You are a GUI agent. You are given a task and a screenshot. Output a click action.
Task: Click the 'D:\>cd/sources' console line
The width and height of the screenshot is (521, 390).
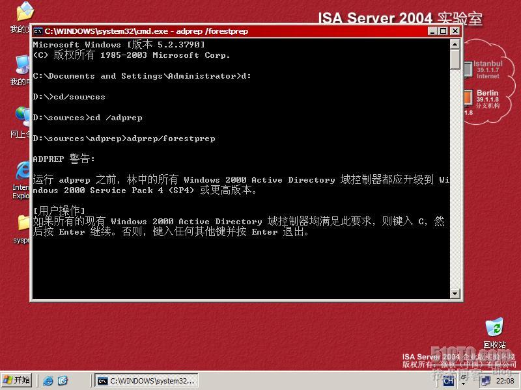69,97
